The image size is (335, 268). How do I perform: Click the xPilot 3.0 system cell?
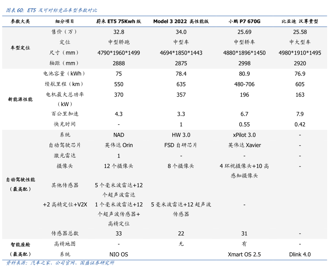click(x=244, y=135)
